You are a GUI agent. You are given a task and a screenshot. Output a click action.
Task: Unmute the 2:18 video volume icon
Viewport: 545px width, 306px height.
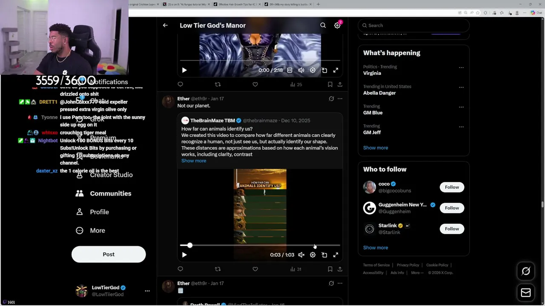point(301,70)
